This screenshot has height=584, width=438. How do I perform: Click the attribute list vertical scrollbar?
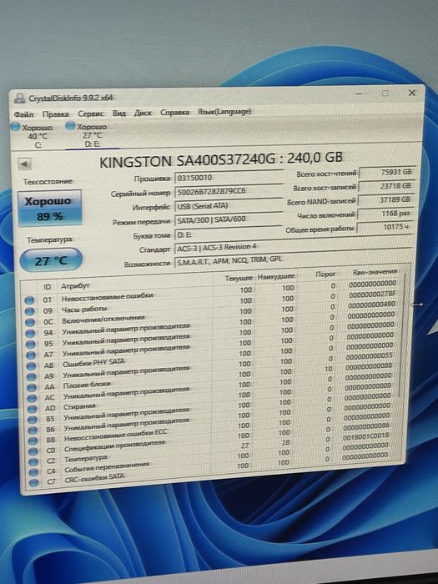pos(403,335)
